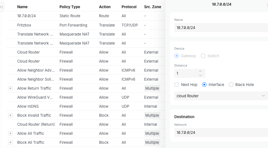The height and width of the screenshot is (148, 268).
Task: Expand the Allow Return Traffic row
Action: point(10,88)
